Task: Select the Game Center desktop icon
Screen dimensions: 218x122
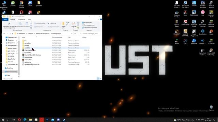Action: pos(185,22)
